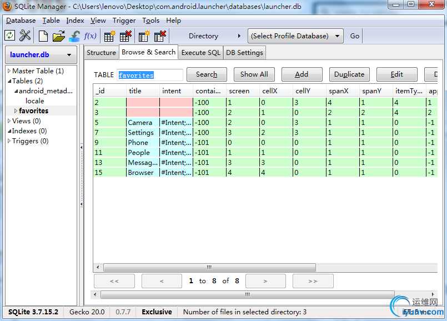Click the Firefox icon in the title bar
This screenshot has width=447, height=321.
click(x=7, y=6)
